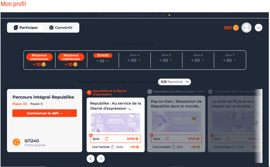Image resolution: width=270 pixels, height=167 pixels.
Task: Click the Étape: 1/6 label
Action: coord(20,104)
